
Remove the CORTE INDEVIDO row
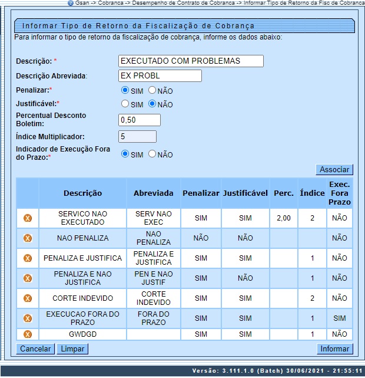click(x=27, y=298)
